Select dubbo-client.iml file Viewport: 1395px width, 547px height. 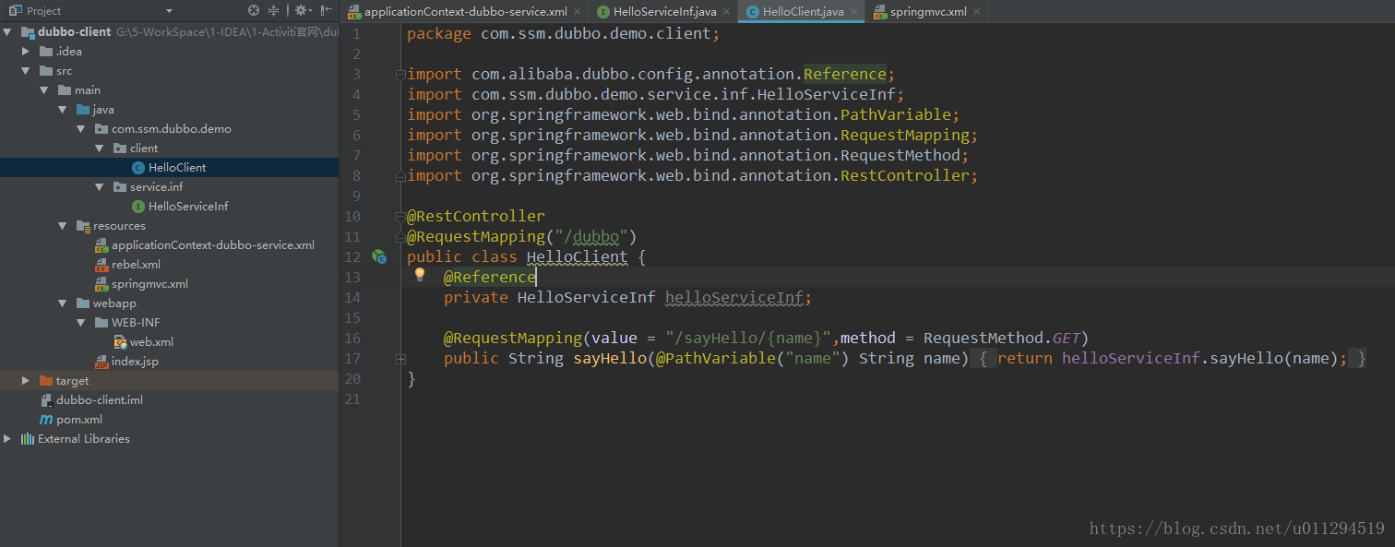point(100,399)
